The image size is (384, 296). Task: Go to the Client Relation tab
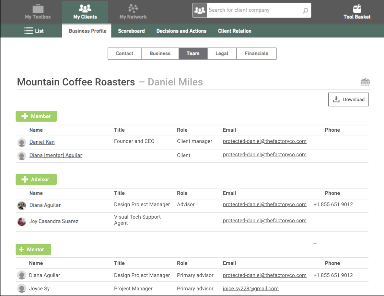click(x=235, y=31)
